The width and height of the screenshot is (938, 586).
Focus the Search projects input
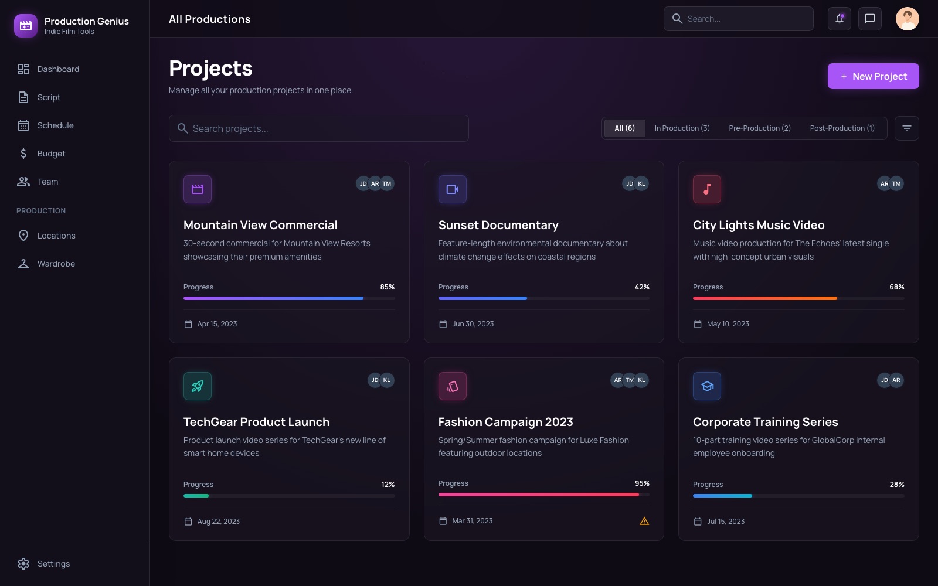point(319,128)
